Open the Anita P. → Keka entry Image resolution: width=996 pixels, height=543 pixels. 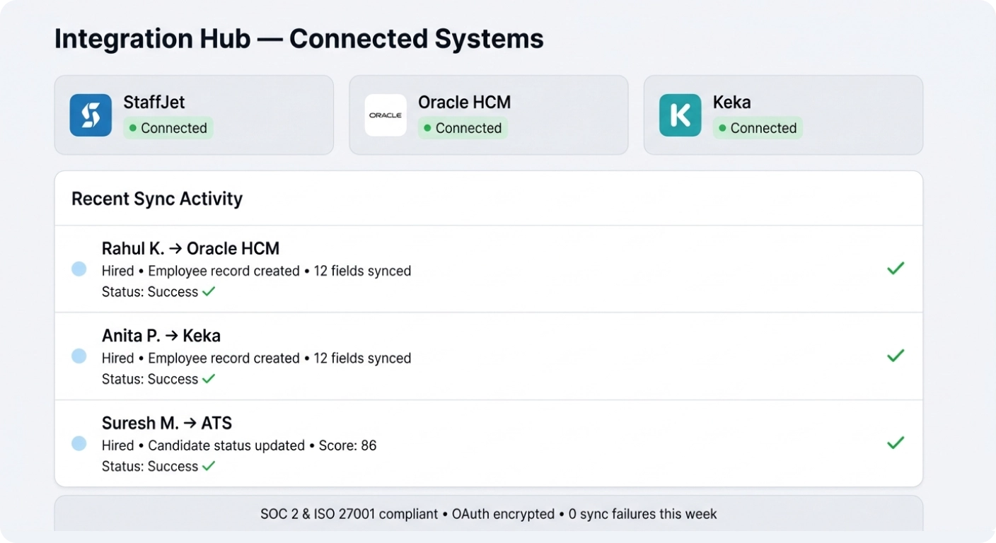[x=161, y=336]
